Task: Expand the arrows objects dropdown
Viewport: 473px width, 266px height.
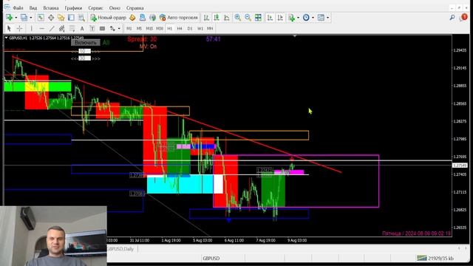Action: coord(119,28)
